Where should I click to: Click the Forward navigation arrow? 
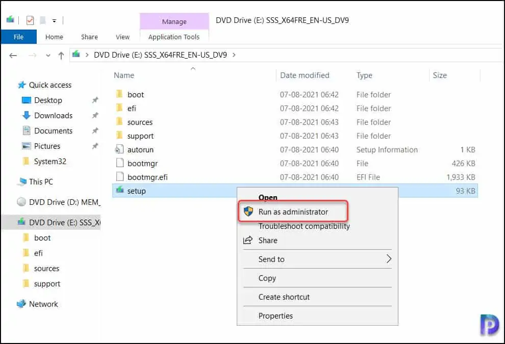click(33, 56)
